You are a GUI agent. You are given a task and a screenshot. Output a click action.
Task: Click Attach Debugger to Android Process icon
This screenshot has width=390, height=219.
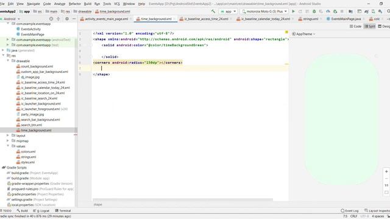point(335,12)
